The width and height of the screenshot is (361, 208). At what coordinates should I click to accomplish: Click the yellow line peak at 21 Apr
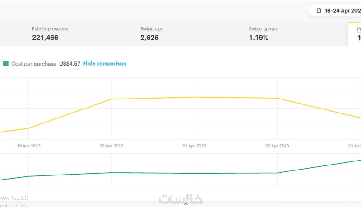pos(194,97)
